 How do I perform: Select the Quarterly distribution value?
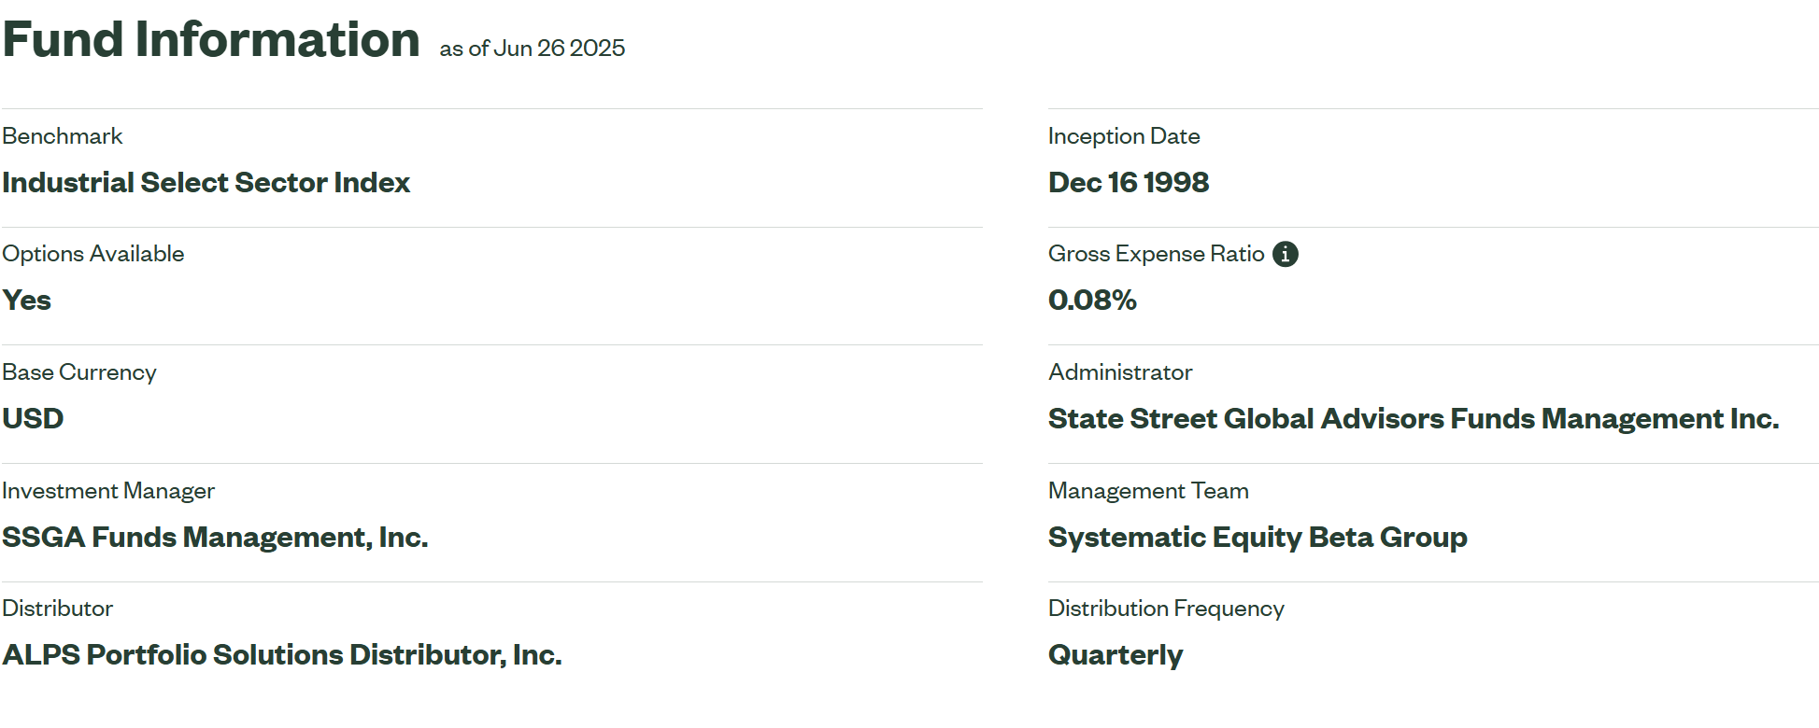(x=1116, y=654)
